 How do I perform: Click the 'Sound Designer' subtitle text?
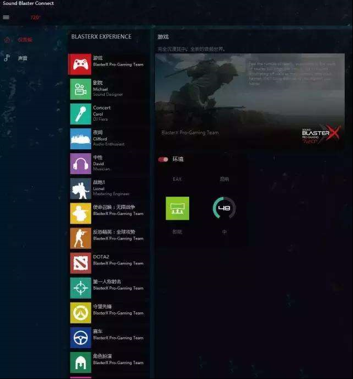click(108, 95)
